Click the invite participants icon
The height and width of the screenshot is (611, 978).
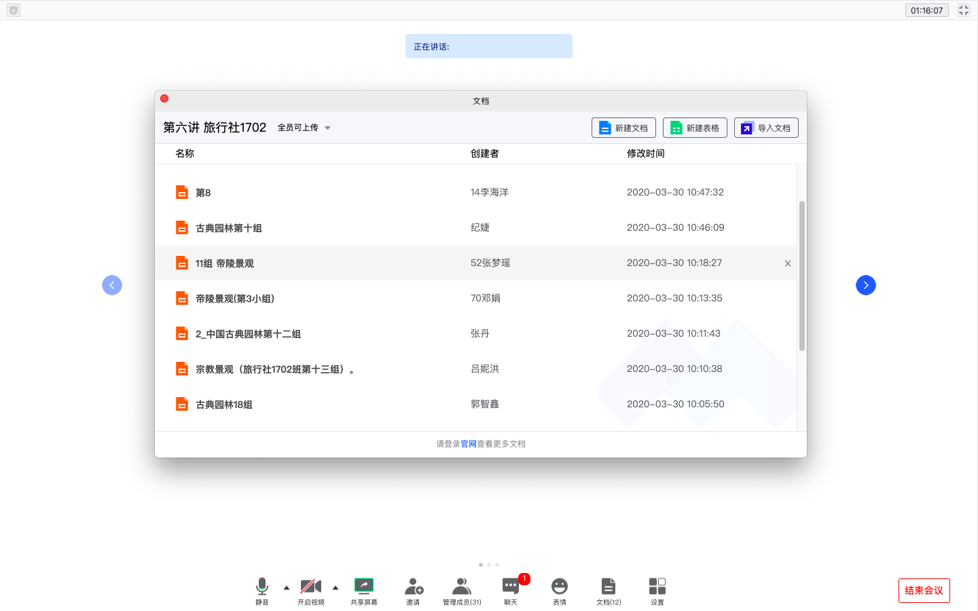point(413,589)
